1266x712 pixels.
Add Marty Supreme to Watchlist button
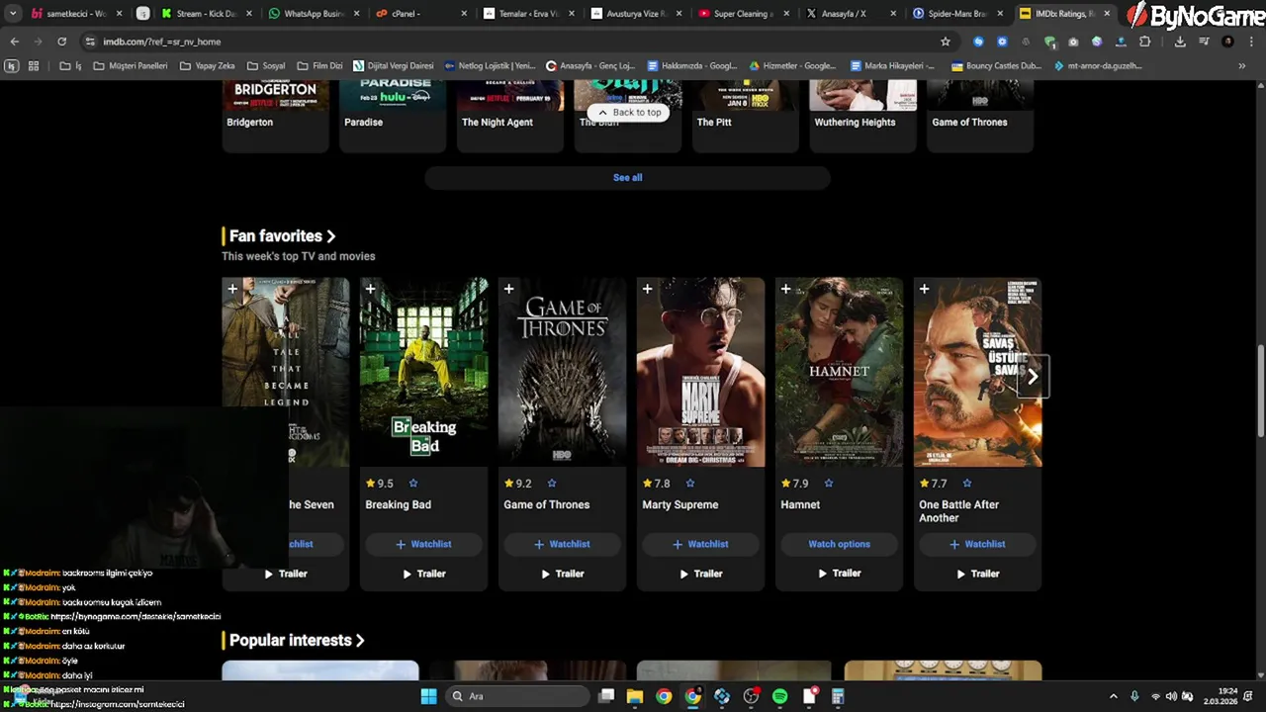700,544
